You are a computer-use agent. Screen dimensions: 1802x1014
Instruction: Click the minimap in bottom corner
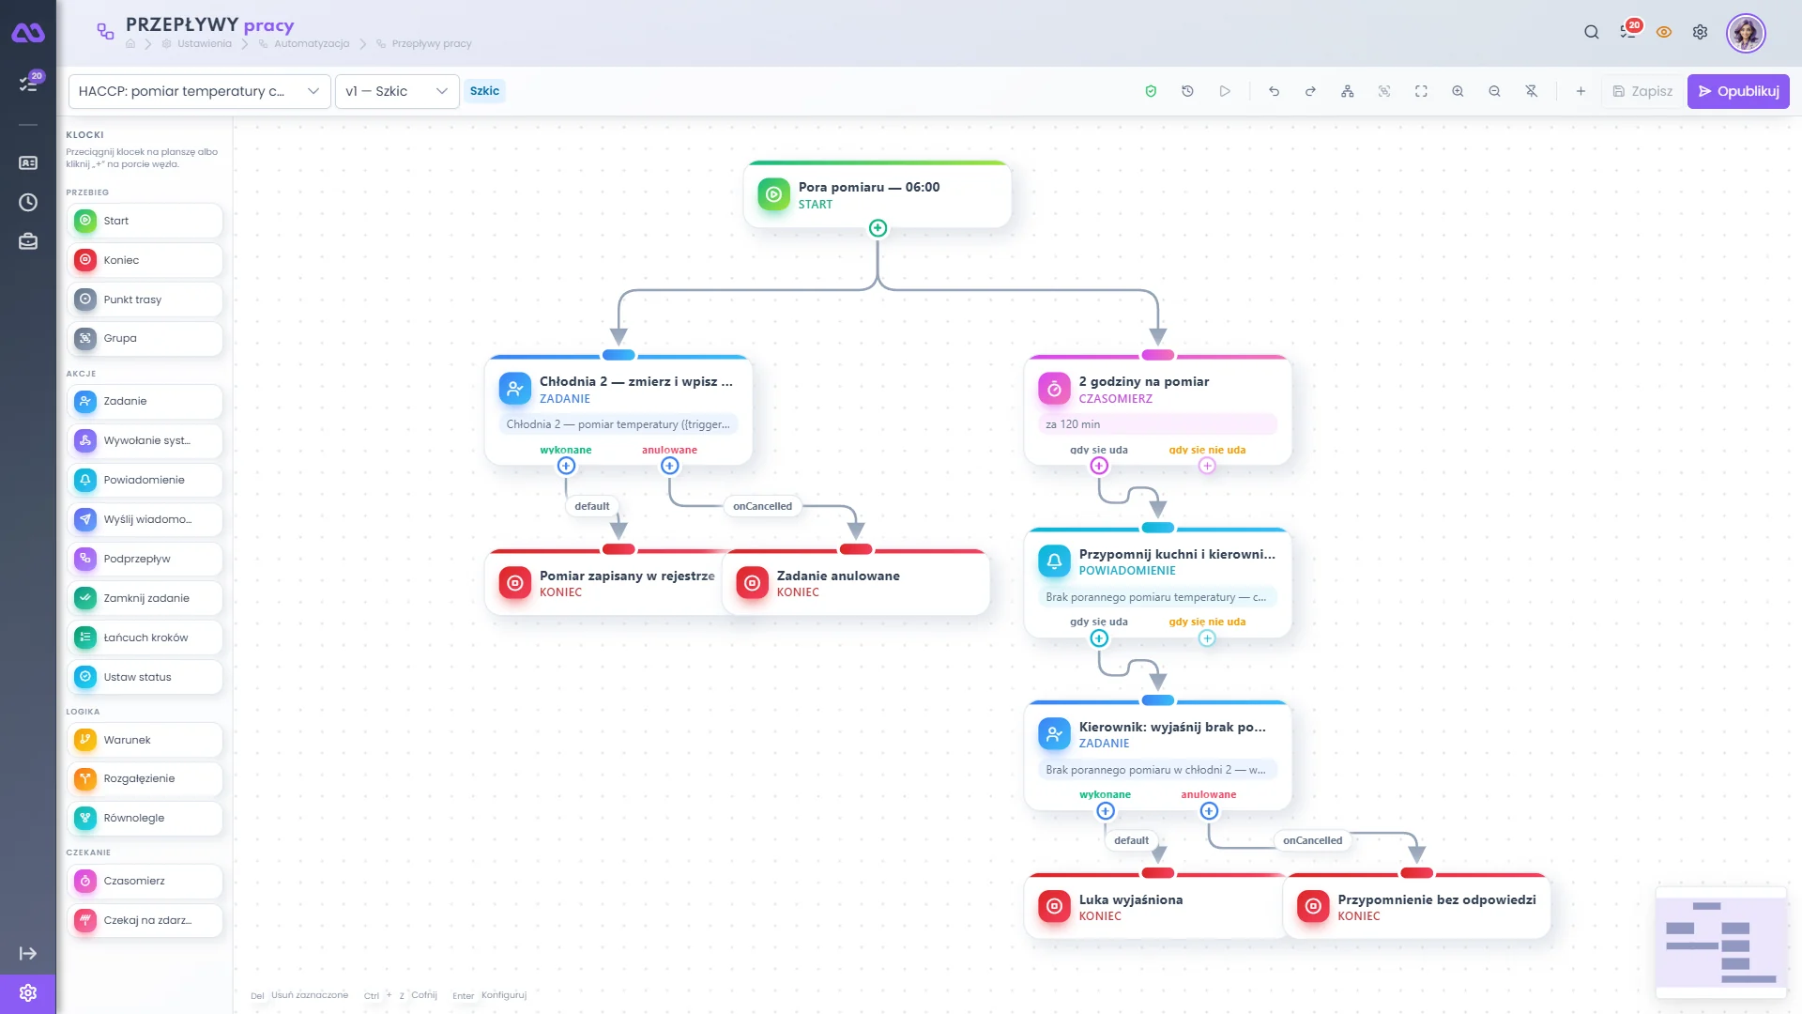click(x=1720, y=942)
